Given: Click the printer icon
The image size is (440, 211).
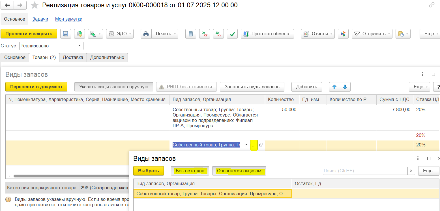Looking at the screenshot, I should pyautogui.click(x=146, y=34).
